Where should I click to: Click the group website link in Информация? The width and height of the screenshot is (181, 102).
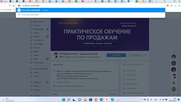click(70, 86)
